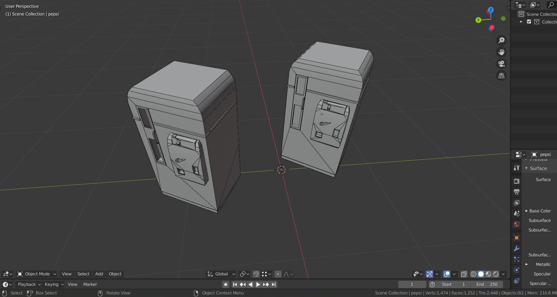Open the viewport View menu
557x297 pixels.
point(66,274)
